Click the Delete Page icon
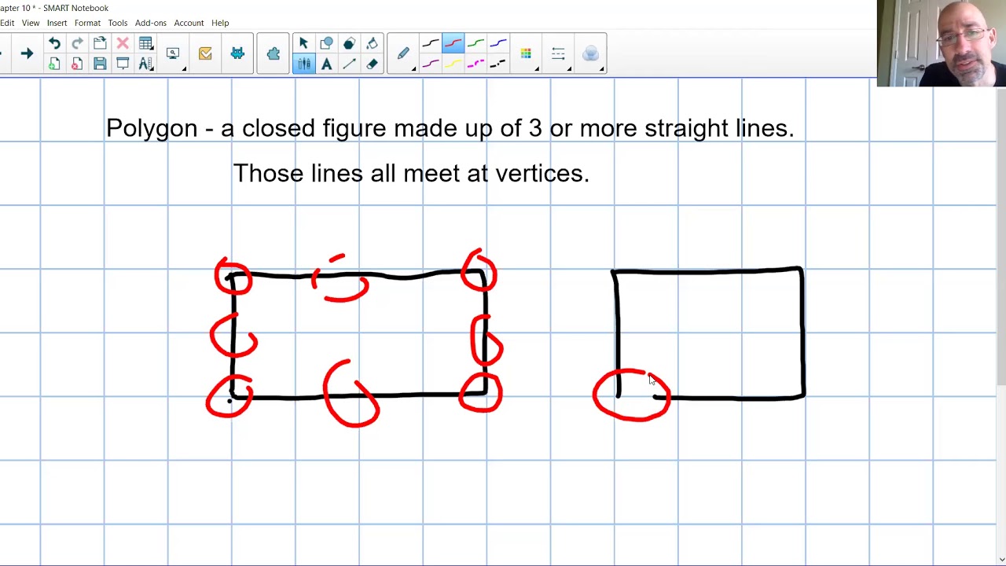 pyautogui.click(x=77, y=64)
